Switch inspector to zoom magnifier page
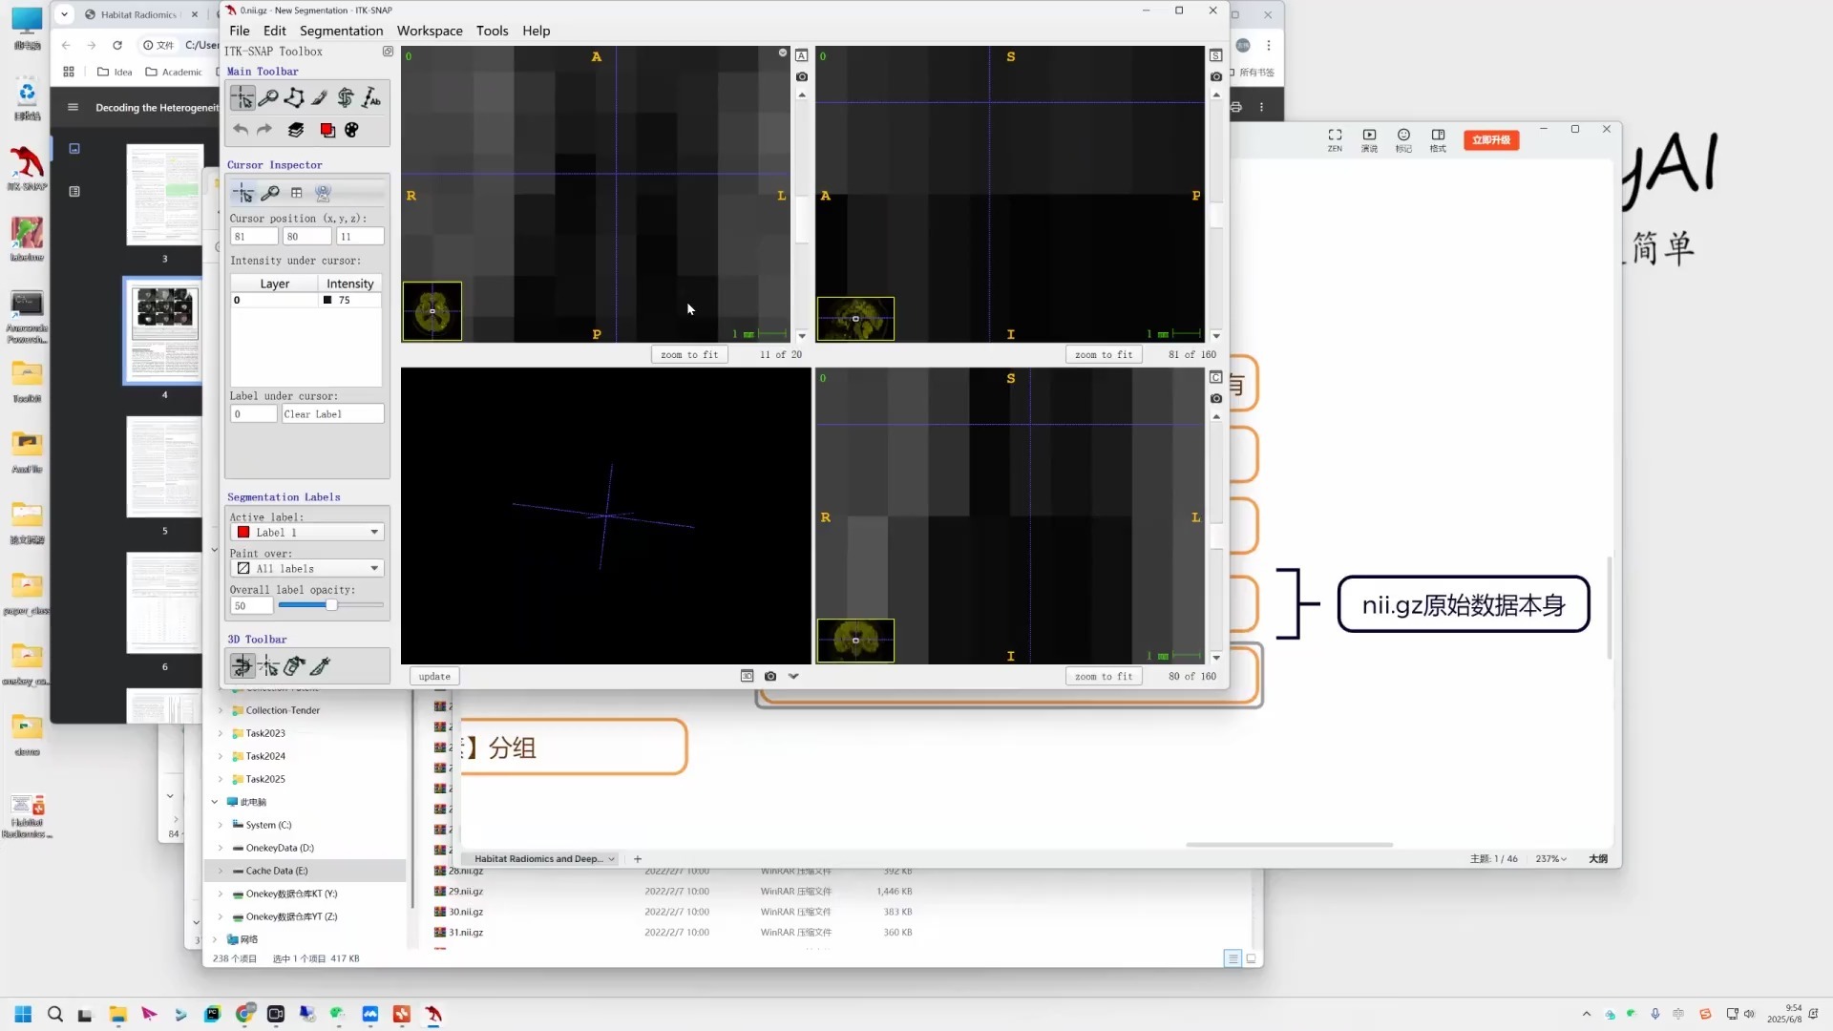The height and width of the screenshot is (1031, 1833). pyautogui.click(x=270, y=193)
